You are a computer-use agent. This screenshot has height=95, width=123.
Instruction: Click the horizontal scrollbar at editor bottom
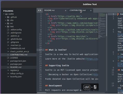42,93
